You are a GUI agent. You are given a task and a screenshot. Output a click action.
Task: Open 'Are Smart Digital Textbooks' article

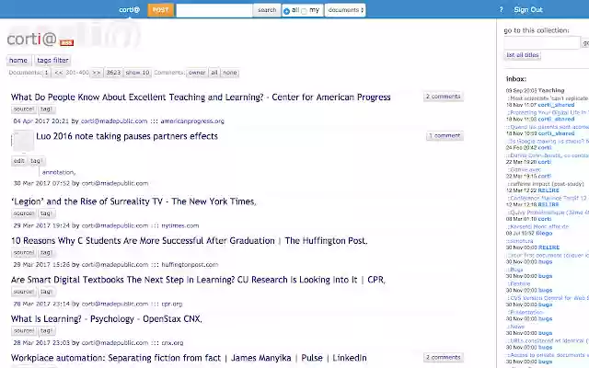198,280
